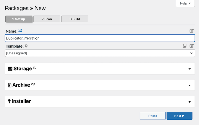This screenshot has height=125, width=199.
Task: Expand the Storage section arrow
Action: click(x=189, y=69)
